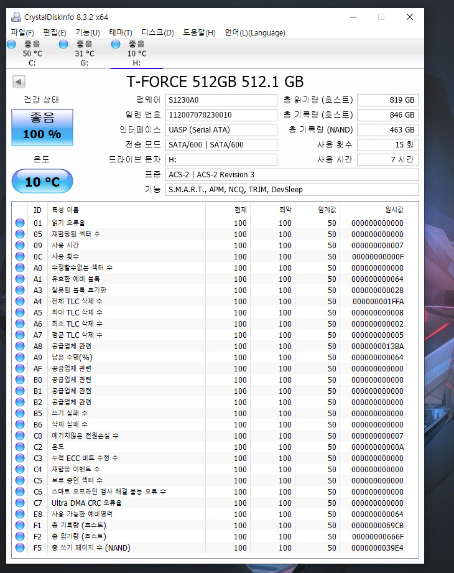Click the status icon for attribute A0

[20, 268]
